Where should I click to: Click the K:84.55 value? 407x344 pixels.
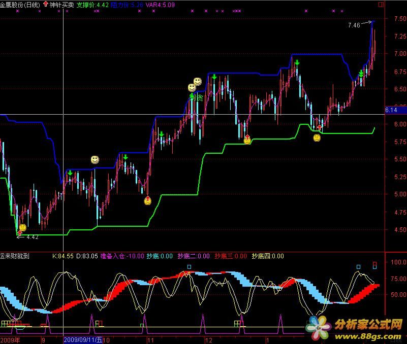(x=63, y=256)
